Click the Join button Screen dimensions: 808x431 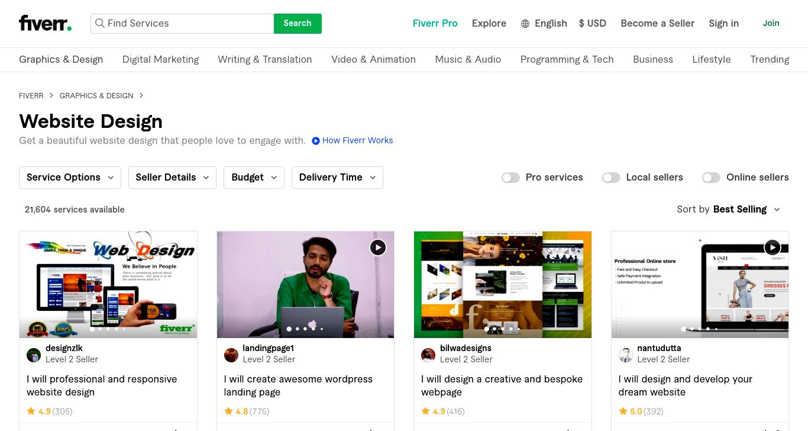(x=771, y=24)
